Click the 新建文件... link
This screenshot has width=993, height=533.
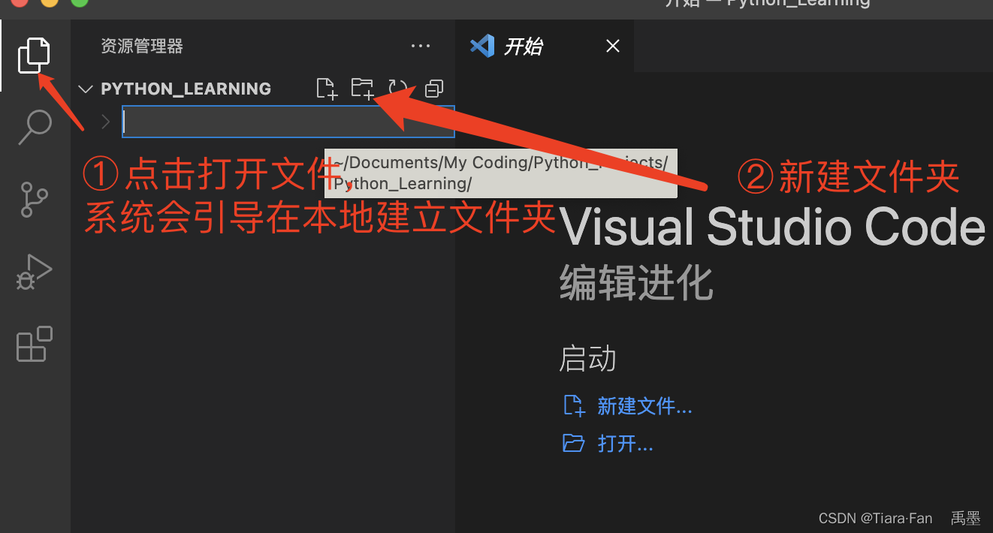click(644, 406)
